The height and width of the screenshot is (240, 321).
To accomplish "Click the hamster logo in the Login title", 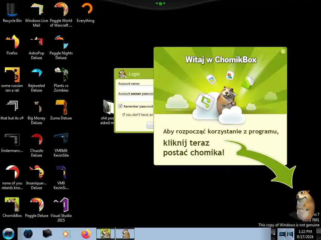I will [x=122, y=74].
